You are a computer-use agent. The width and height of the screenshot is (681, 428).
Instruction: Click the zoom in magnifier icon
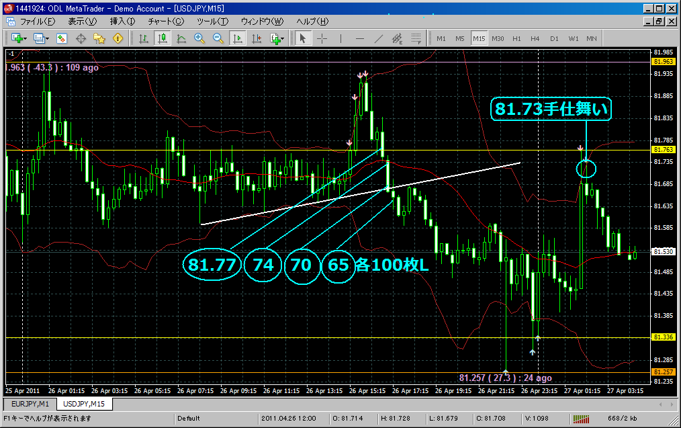(199, 38)
